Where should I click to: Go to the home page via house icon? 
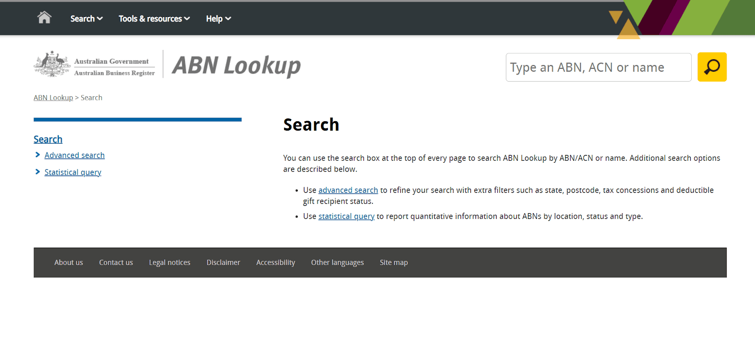(x=44, y=17)
